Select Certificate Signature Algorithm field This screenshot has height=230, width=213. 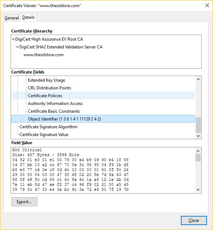[x=48, y=127]
